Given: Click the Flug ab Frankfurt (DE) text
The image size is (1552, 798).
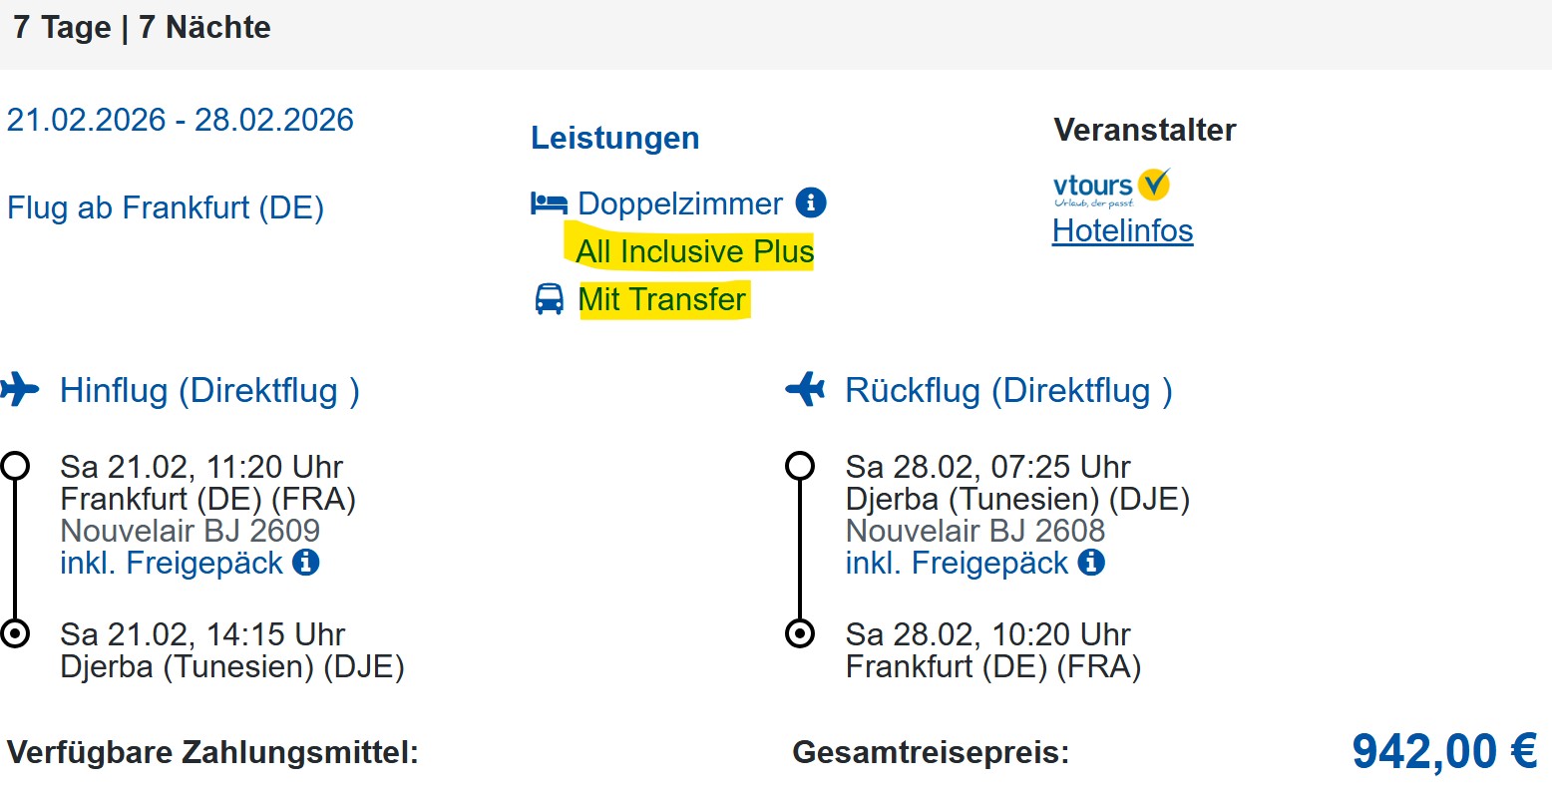Looking at the screenshot, I should coord(166,208).
